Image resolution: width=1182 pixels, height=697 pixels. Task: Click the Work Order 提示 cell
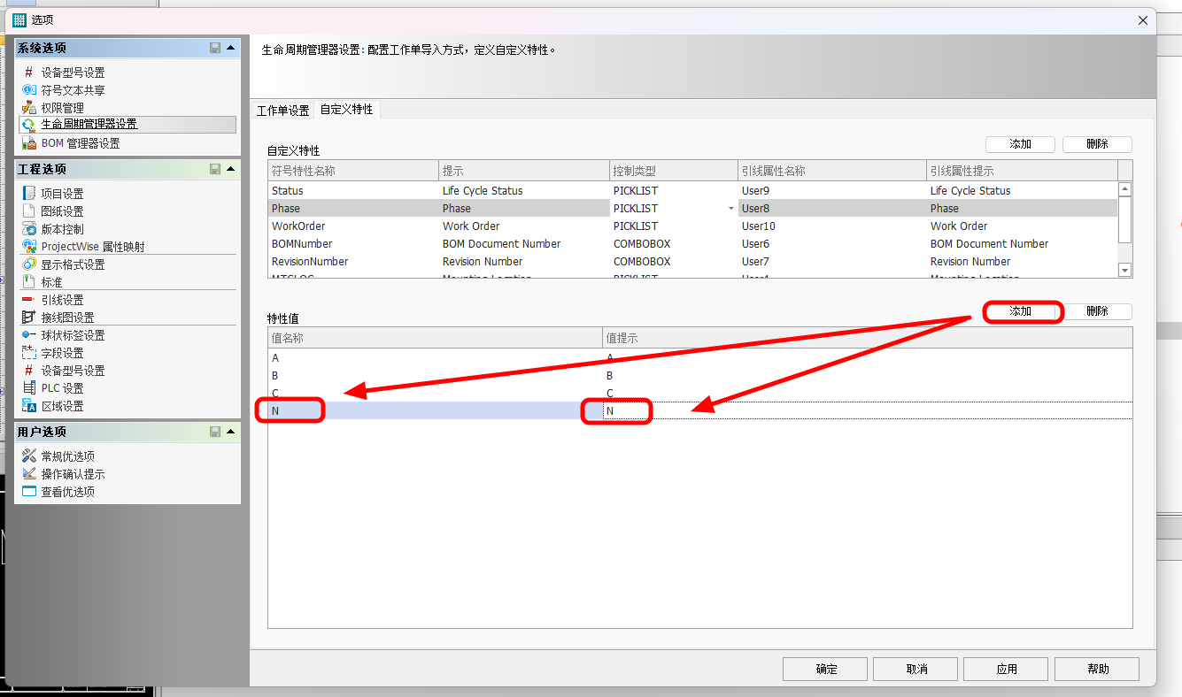click(x=524, y=226)
